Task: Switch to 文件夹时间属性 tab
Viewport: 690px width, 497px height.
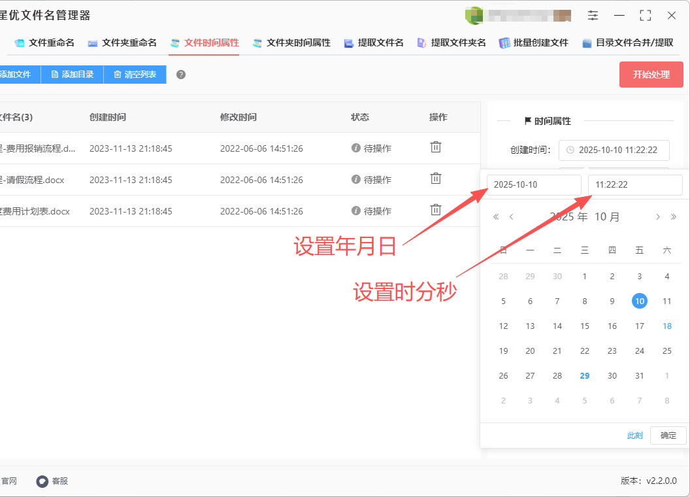Action: [291, 43]
